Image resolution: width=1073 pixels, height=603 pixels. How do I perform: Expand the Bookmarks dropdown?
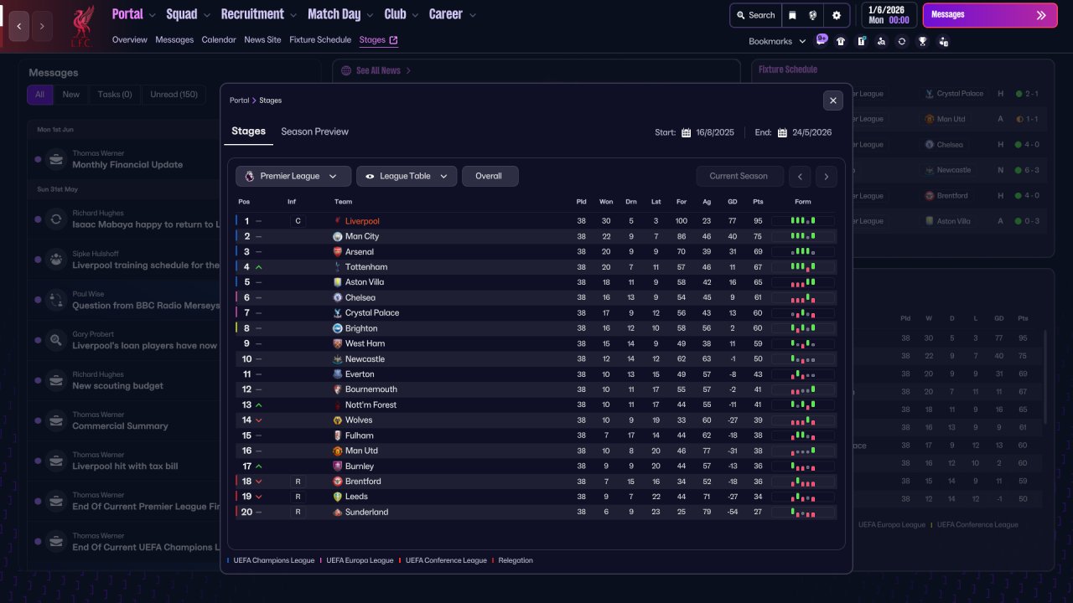(x=776, y=41)
